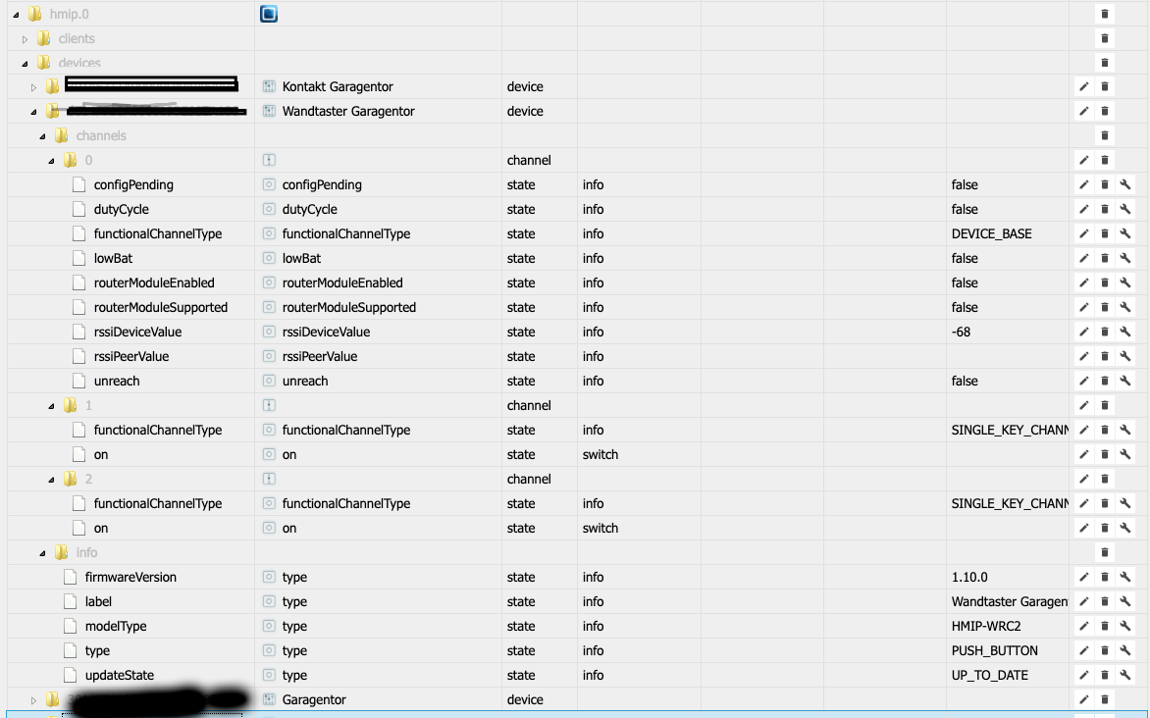The height and width of the screenshot is (718, 1150).
Task: Collapse the hmip.0 tree node
Action: [x=16, y=15]
